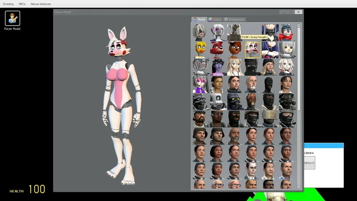Select the blue Toy Bonnie model

287,32
